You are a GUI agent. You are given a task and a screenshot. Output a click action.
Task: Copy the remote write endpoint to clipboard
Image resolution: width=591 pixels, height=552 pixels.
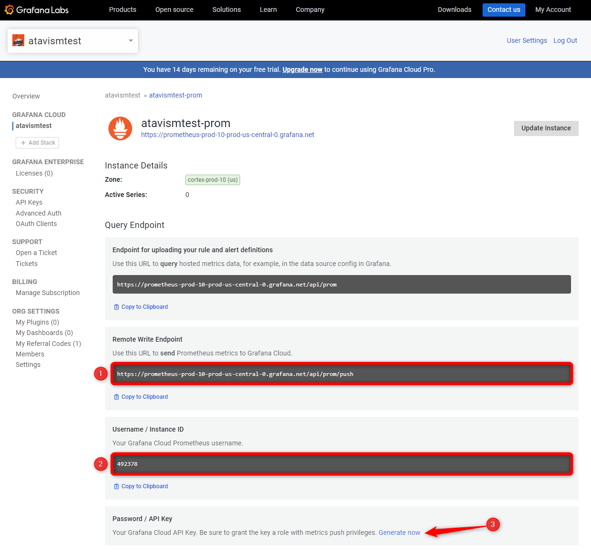coord(141,397)
